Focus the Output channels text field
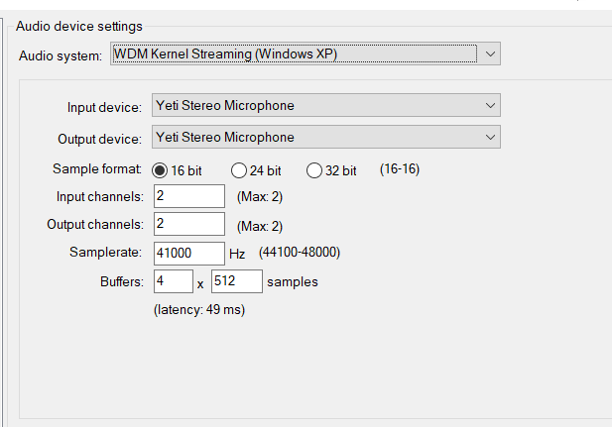The width and height of the screenshot is (612, 427). (x=188, y=224)
